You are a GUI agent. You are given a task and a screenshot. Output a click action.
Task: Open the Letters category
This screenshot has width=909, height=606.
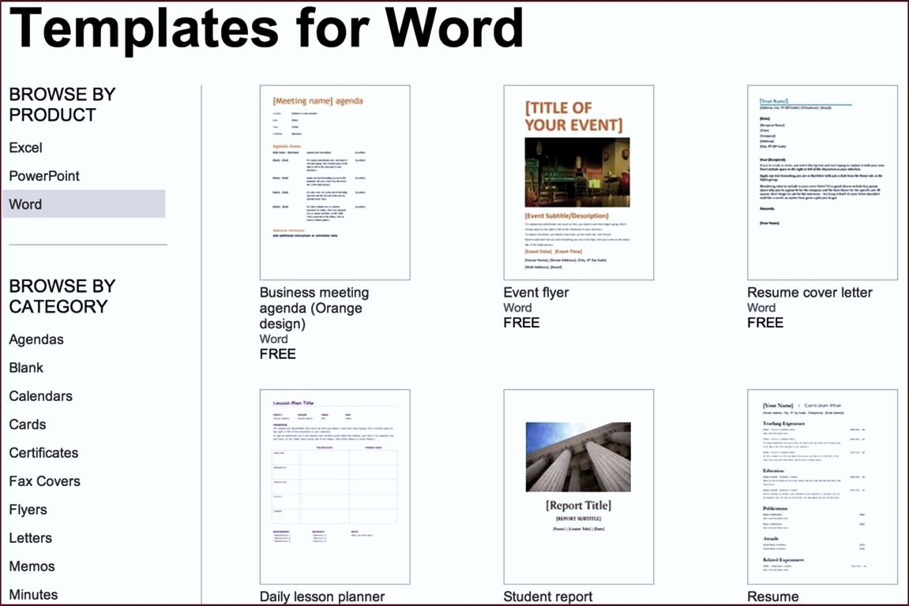pyautogui.click(x=30, y=538)
